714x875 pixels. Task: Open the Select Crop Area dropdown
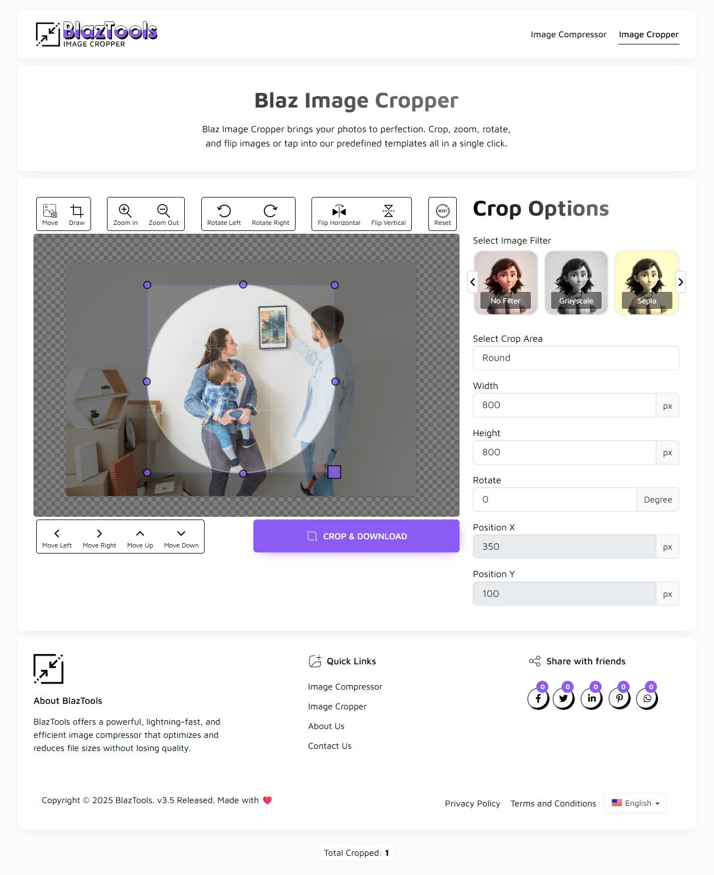(576, 358)
